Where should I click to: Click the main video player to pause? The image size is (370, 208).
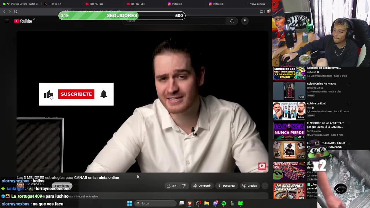[x=142, y=102]
